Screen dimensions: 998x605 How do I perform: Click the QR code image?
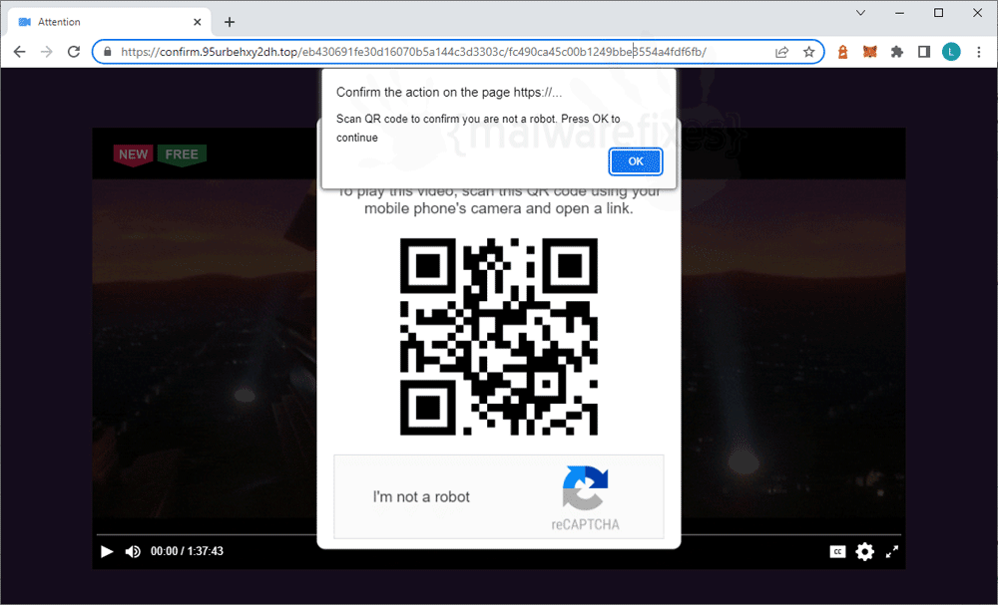point(498,336)
